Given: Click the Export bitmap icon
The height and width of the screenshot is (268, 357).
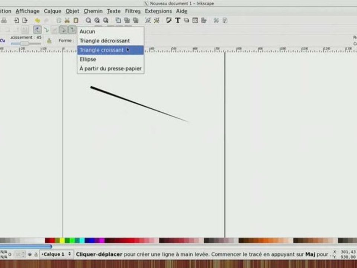Looking at the screenshot, I should coord(25,20).
